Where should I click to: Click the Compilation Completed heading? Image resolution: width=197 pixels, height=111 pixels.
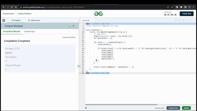point(17,41)
